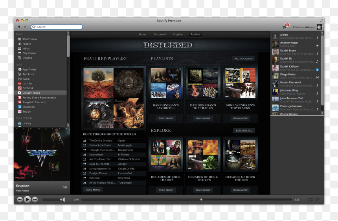Share the Eruption track via arrow icon

[65, 188]
